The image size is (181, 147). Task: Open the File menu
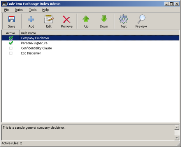click(7, 10)
